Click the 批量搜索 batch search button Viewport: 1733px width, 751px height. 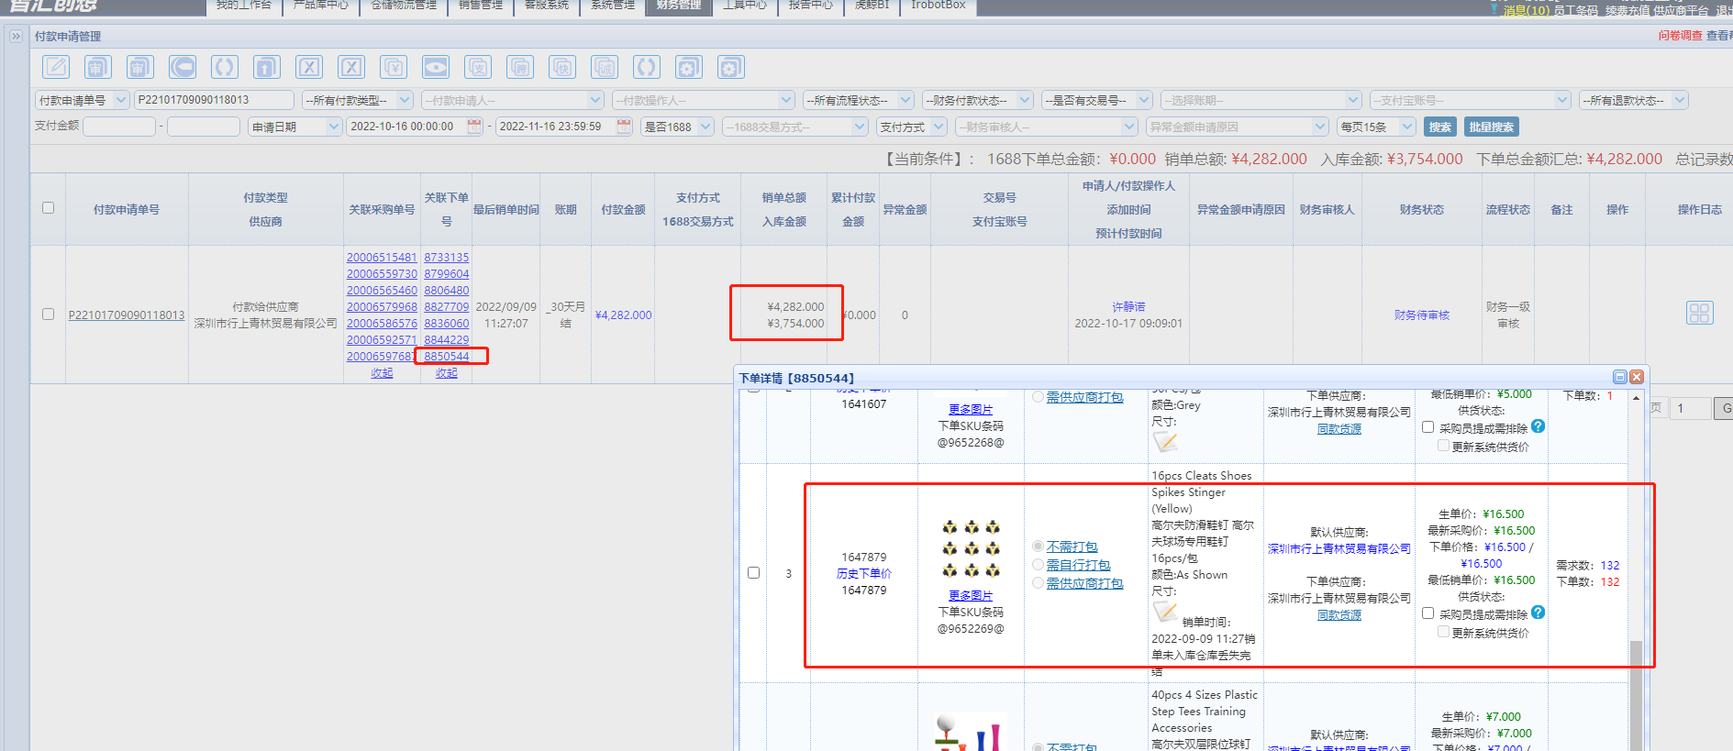tap(1492, 127)
